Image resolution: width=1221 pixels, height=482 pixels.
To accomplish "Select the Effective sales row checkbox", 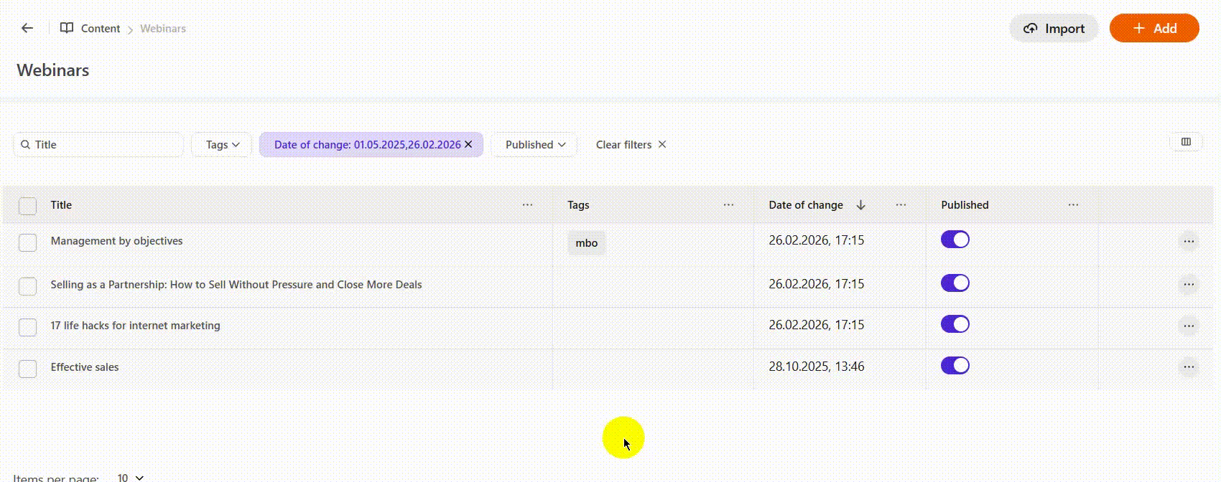I will coord(27,369).
